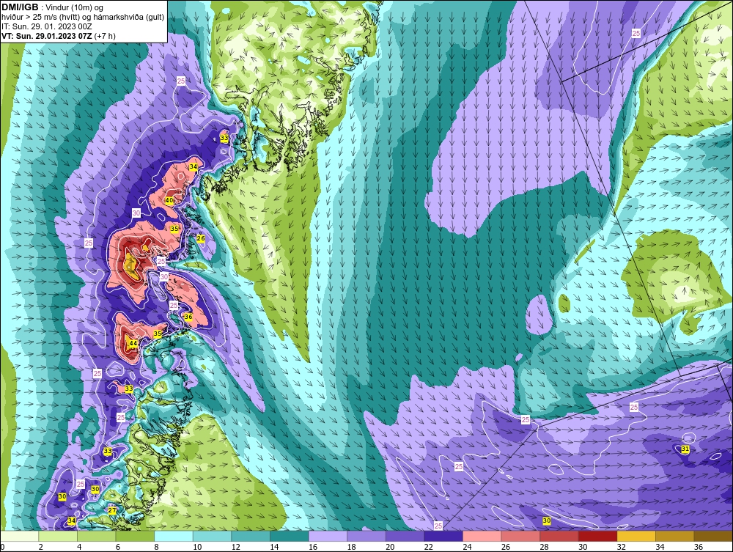Click the 6–8 m/s olive green legend swatch
This screenshot has height=552, width=733.
(135, 536)
